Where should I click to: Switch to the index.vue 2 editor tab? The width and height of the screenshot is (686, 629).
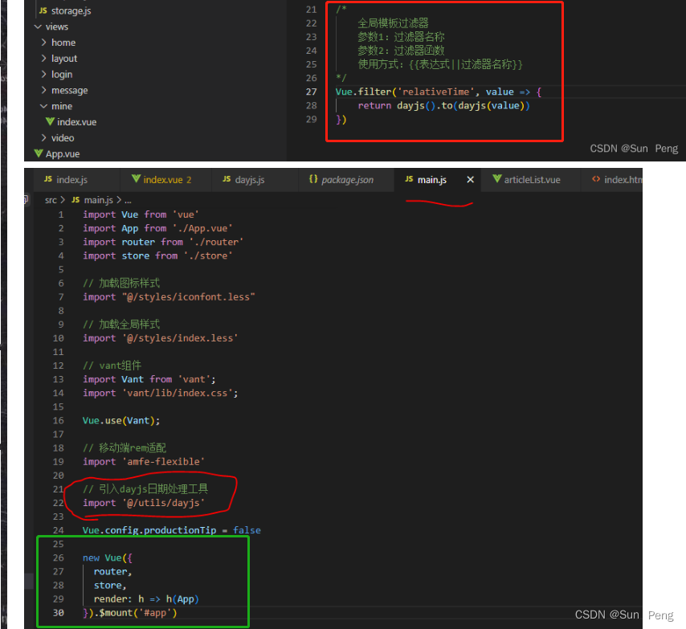(x=165, y=180)
